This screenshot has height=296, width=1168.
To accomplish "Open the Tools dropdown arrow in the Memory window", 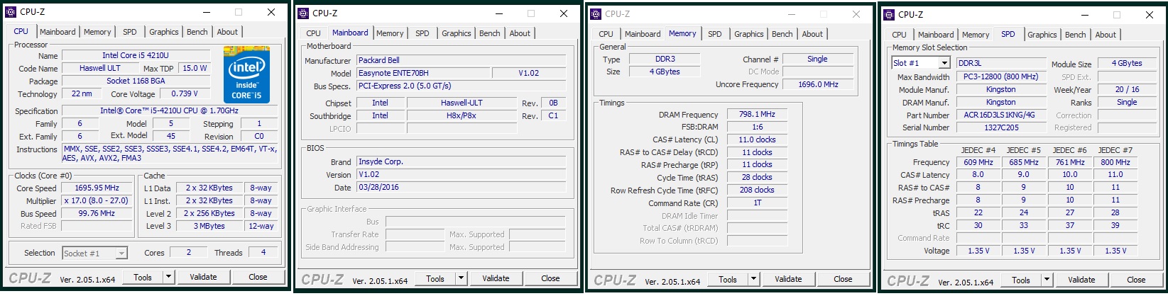I will 754,279.
